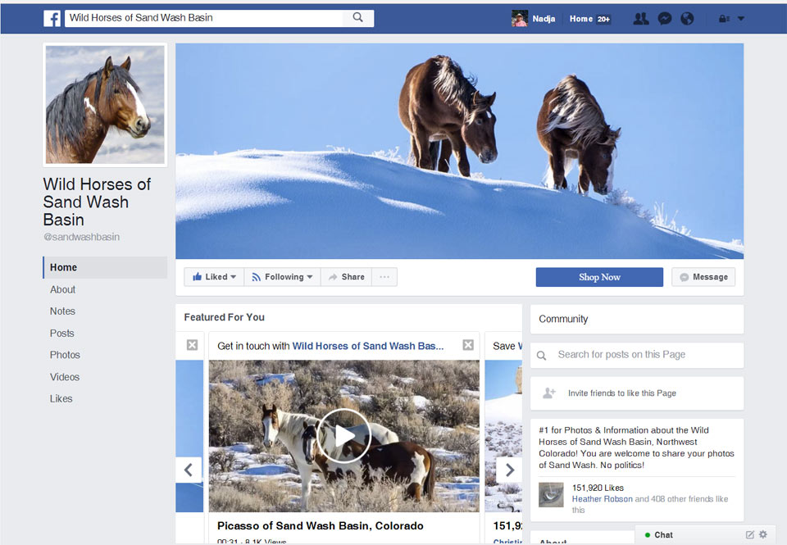787x545 pixels.
Task: Click the Community heading
Action: click(x=563, y=319)
